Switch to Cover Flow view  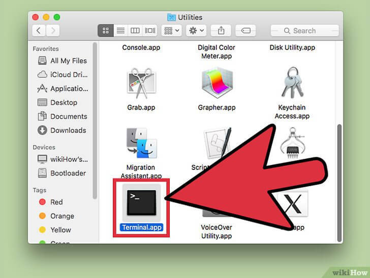(150, 30)
